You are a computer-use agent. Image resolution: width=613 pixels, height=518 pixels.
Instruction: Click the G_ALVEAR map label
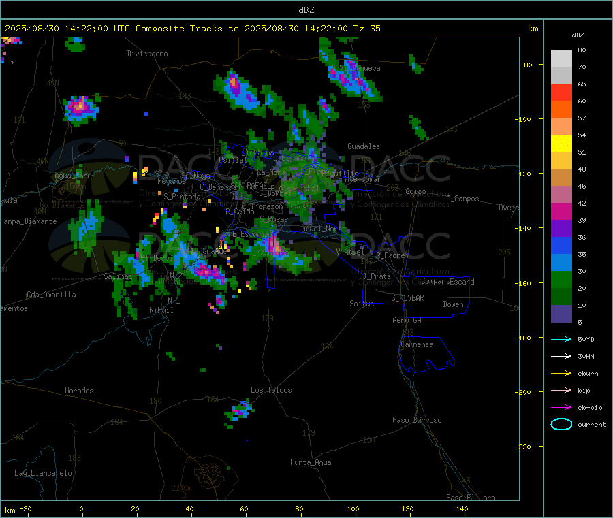pos(407,298)
